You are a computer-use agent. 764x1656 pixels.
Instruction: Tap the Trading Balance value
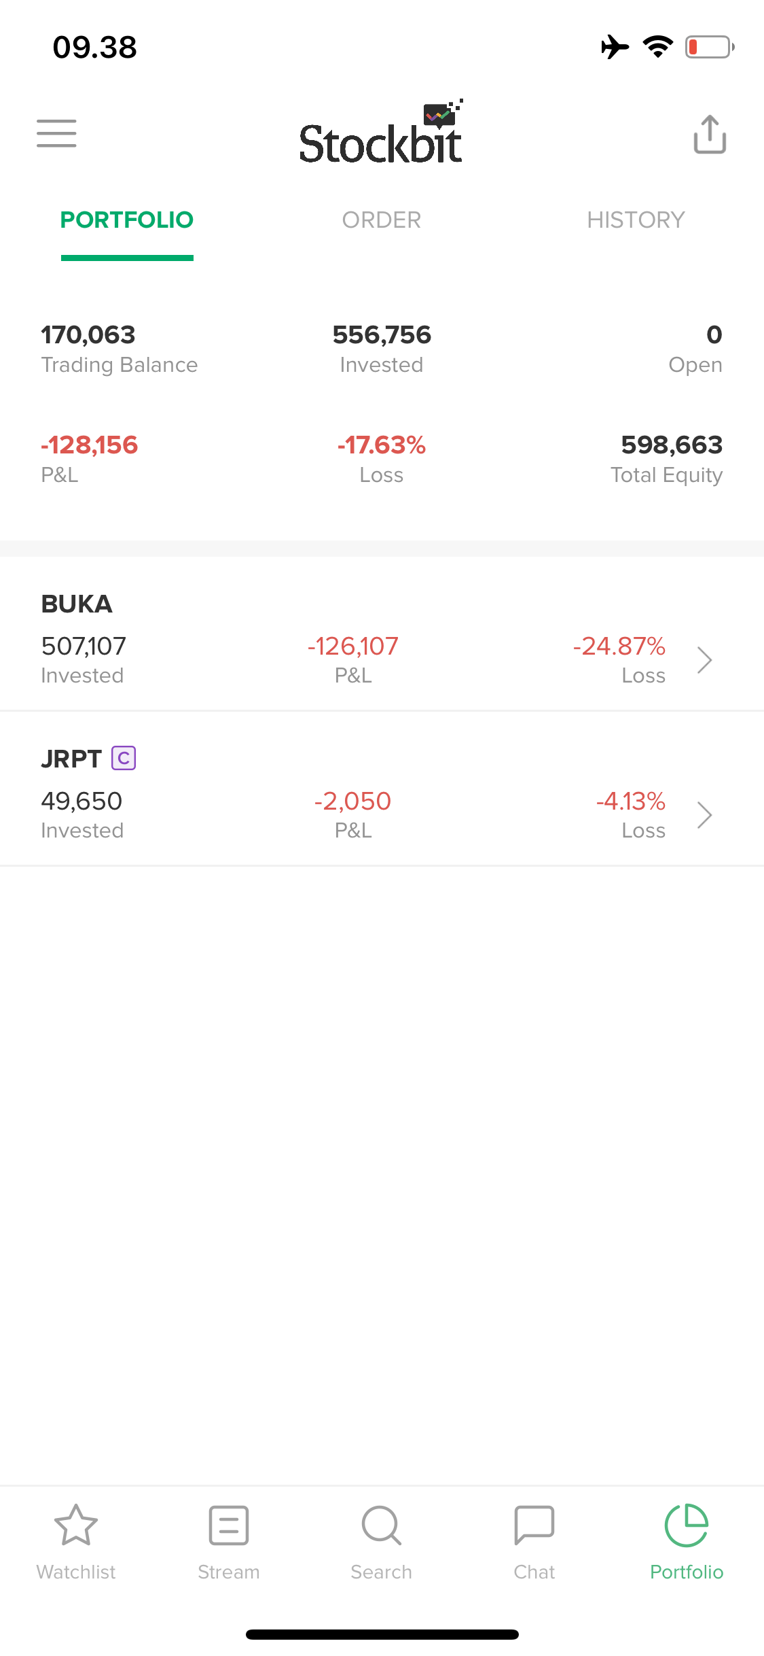pyautogui.click(x=88, y=334)
